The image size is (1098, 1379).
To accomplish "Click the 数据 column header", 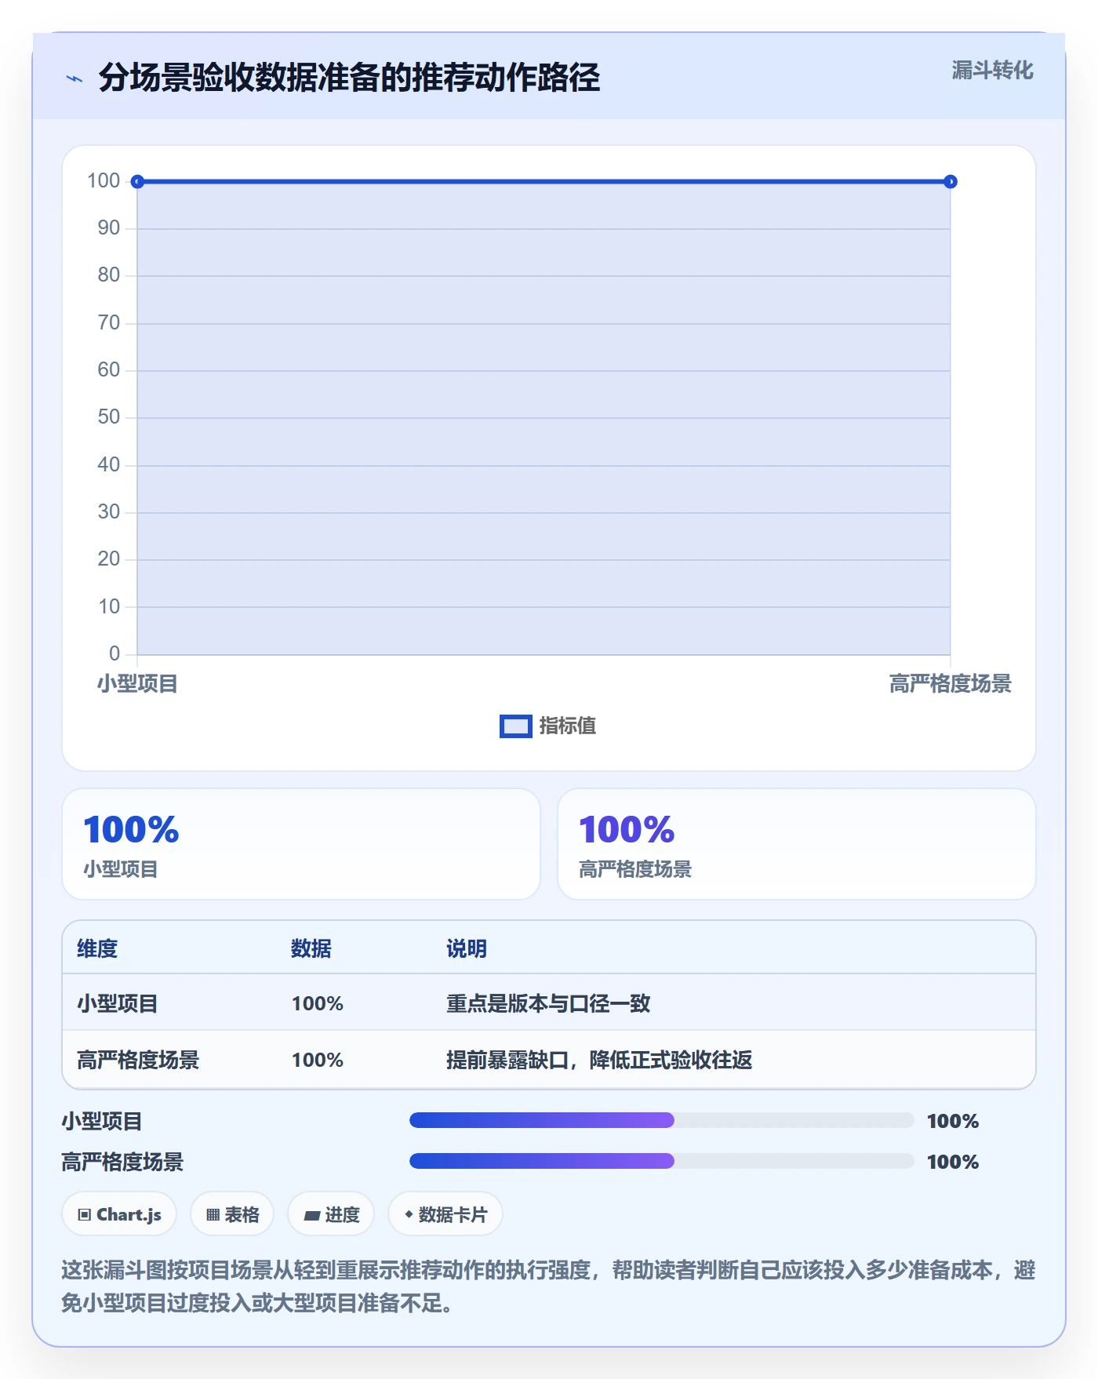I will [311, 948].
